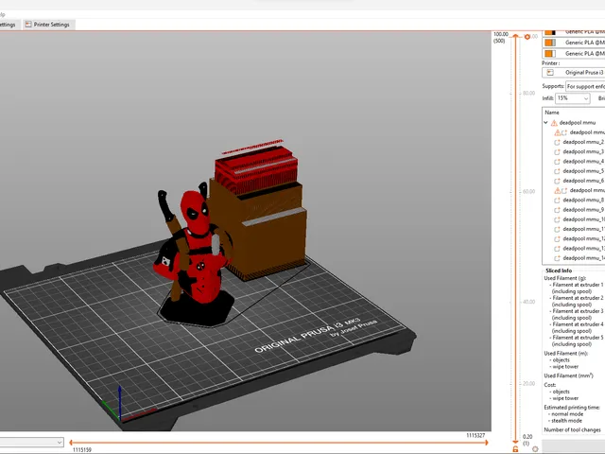Click the gear icon beside the lock
Screen dimensions: 605x454
click(x=535, y=449)
